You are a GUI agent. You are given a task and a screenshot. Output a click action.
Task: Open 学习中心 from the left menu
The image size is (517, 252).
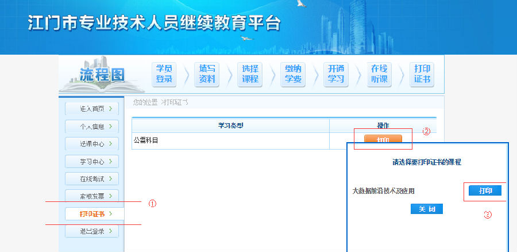[x=92, y=161]
